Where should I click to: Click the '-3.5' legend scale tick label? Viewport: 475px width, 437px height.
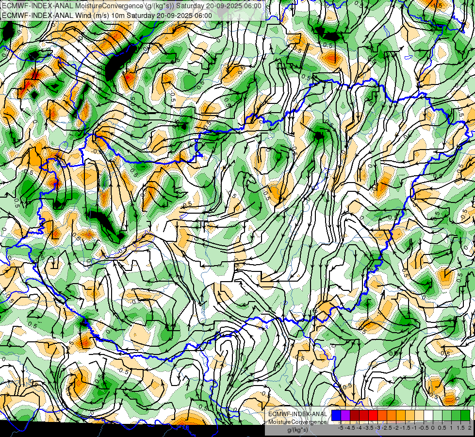[368, 428]
